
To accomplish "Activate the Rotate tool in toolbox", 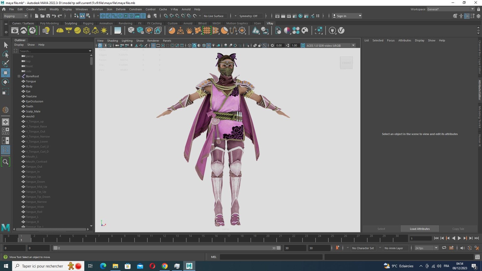I will coord(5,82).
